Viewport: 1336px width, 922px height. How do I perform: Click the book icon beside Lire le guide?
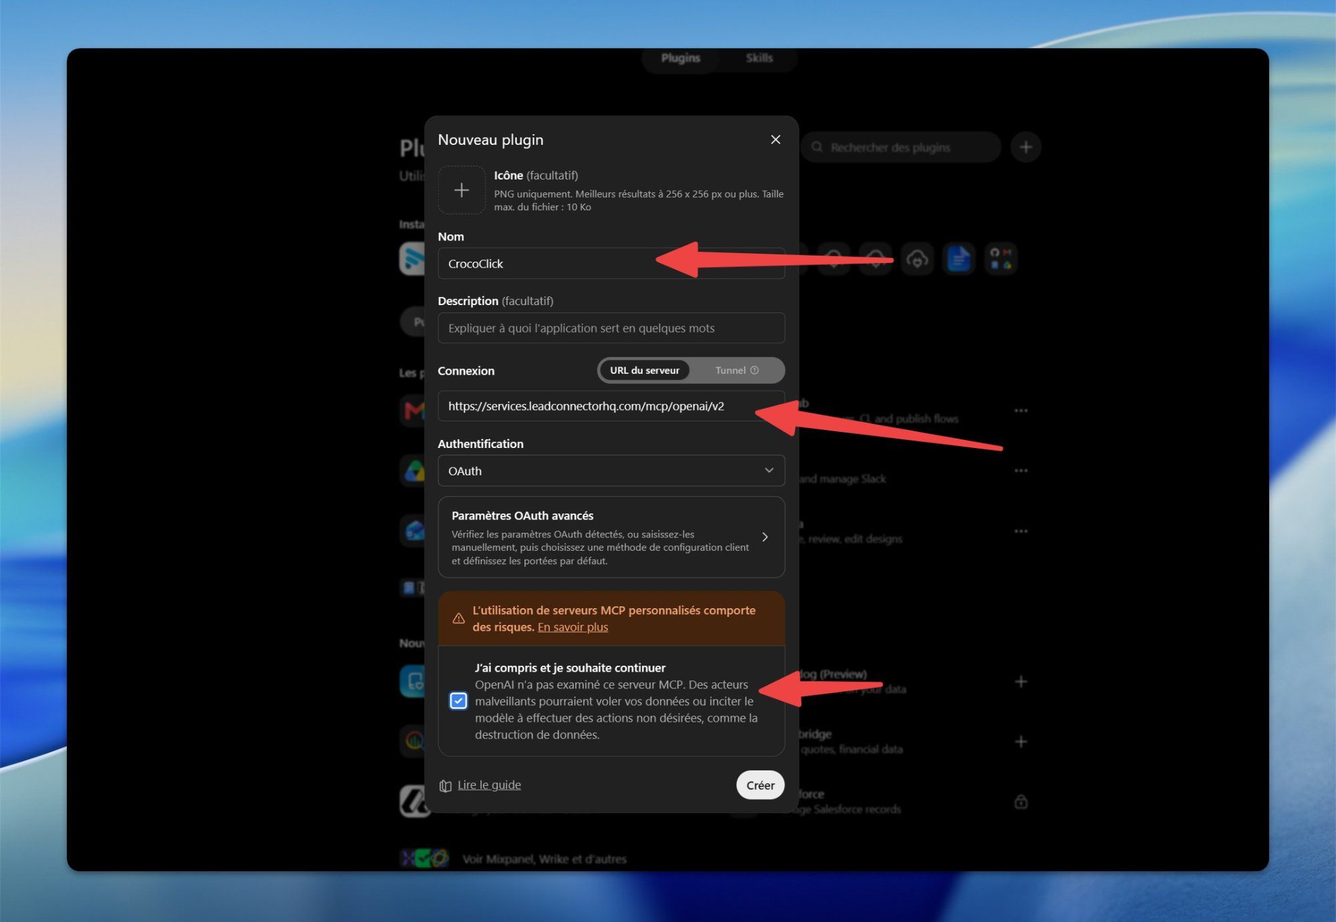446,786
